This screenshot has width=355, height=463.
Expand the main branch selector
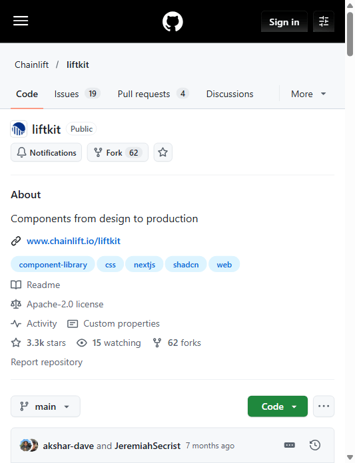45,406
